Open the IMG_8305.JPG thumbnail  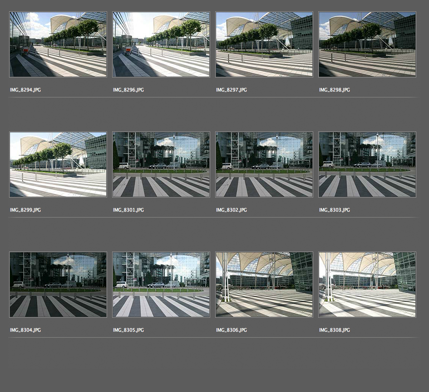pos(161,285)
